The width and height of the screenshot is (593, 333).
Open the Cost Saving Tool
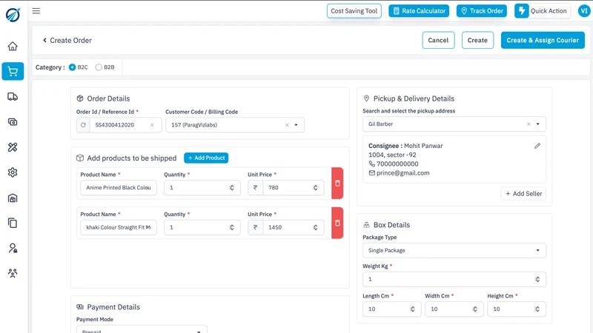(354, 11)
